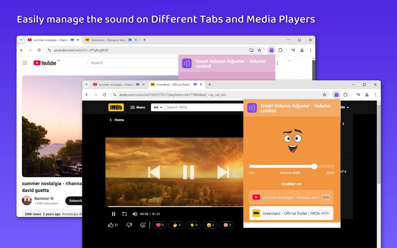Open Chrome three-dot menu in IMDb window
Screen dimensions: 397x248
pyautogui.click(x=376, y=95)
